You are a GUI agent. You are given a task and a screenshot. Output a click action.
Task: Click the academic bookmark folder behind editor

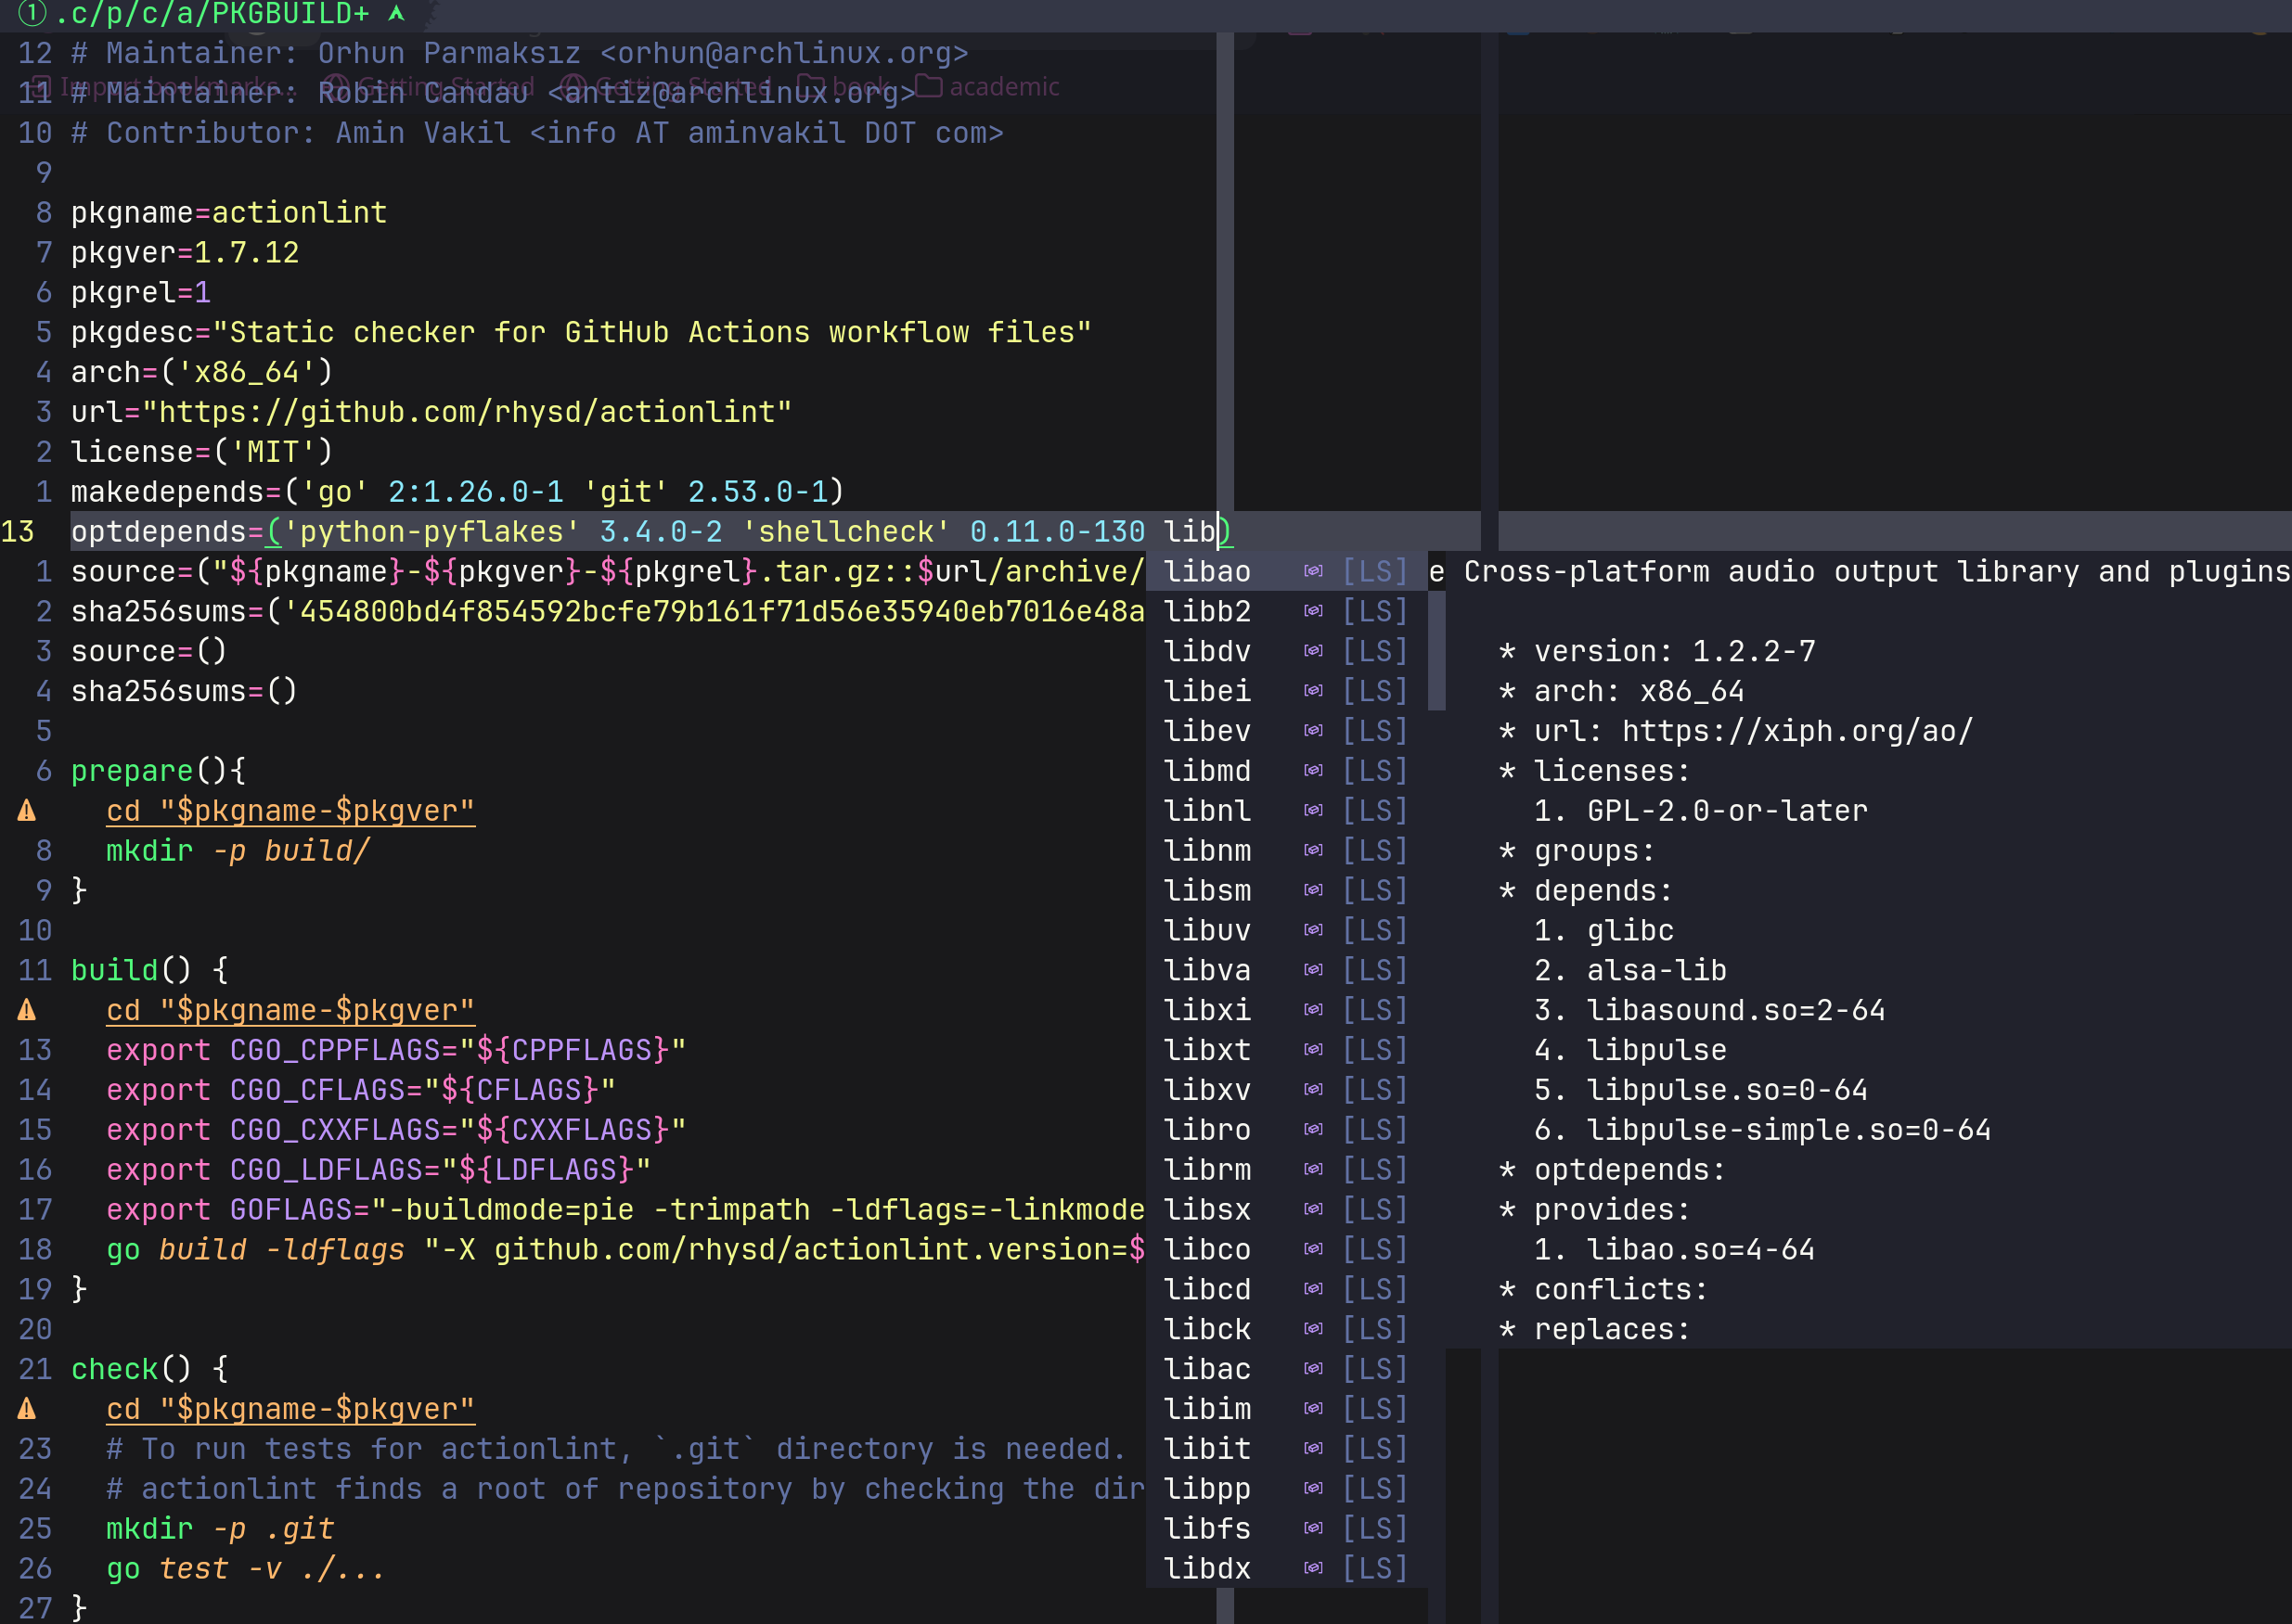[987, 86]
